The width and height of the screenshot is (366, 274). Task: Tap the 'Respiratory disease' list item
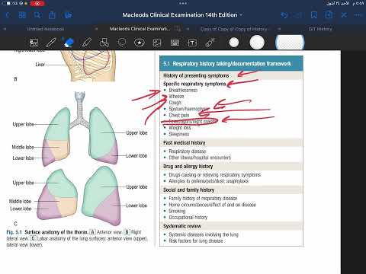coord(188,151)
